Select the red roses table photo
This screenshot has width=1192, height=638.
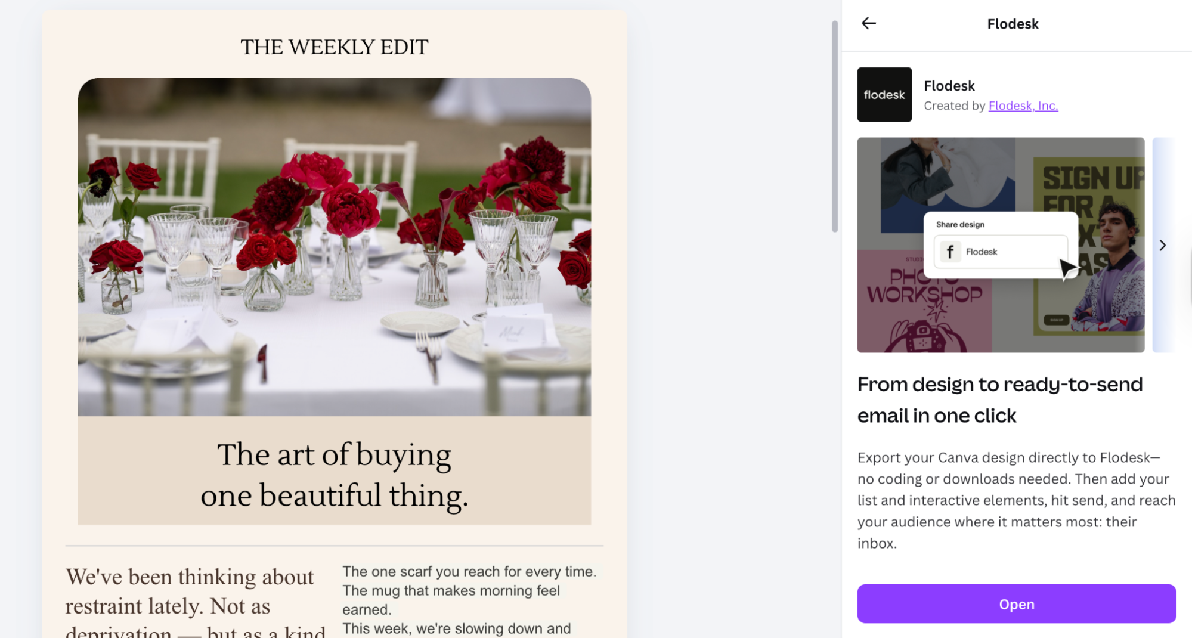coord(334,247)
